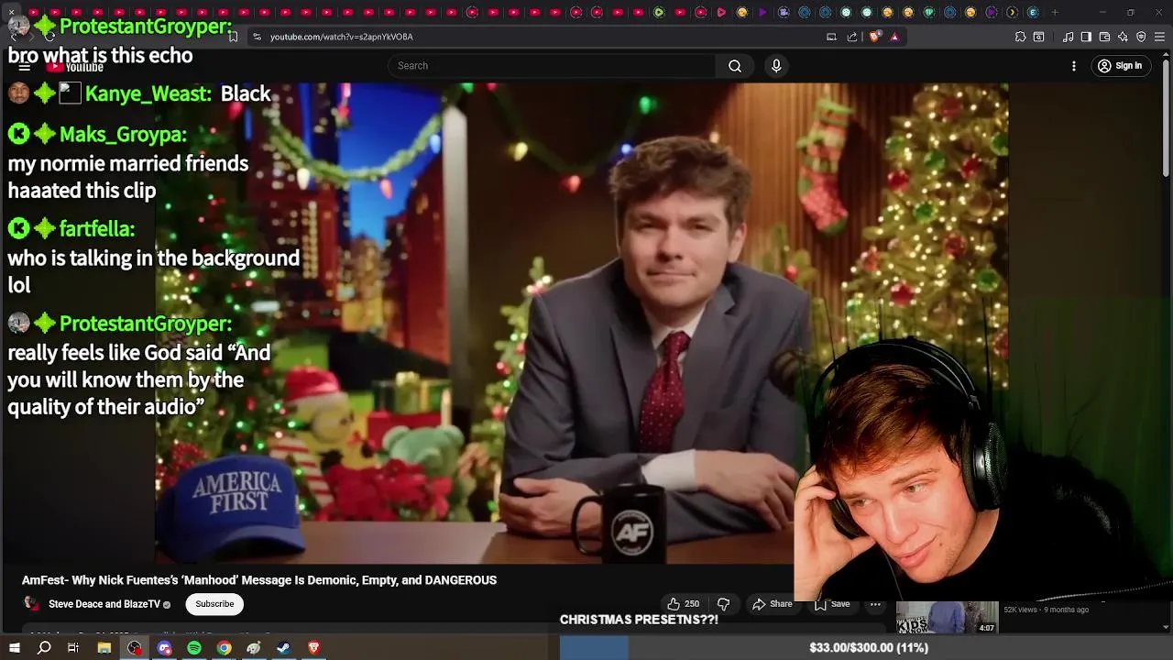Open the Brave Wallet icon
The width and height of the screenshot is (1173, 660).
pos(1104,37)
